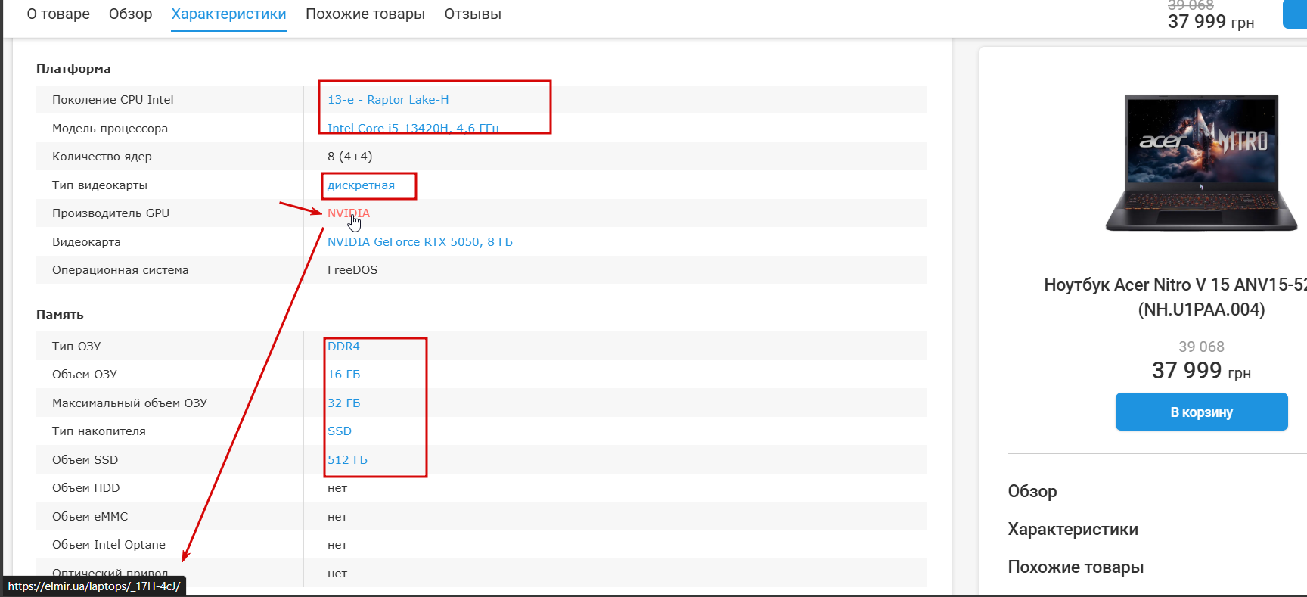
Task: Click the Количество ядер label
Action: (102, 157)
